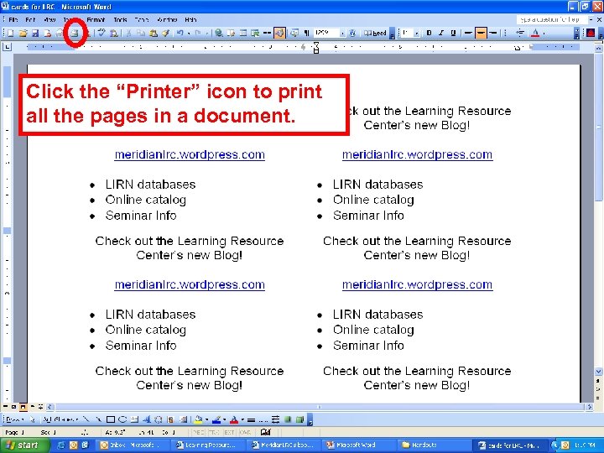This screenshot has width=604, height=453.
Task: Click the Fill Color paint bucket
Action: coord(198,419)
